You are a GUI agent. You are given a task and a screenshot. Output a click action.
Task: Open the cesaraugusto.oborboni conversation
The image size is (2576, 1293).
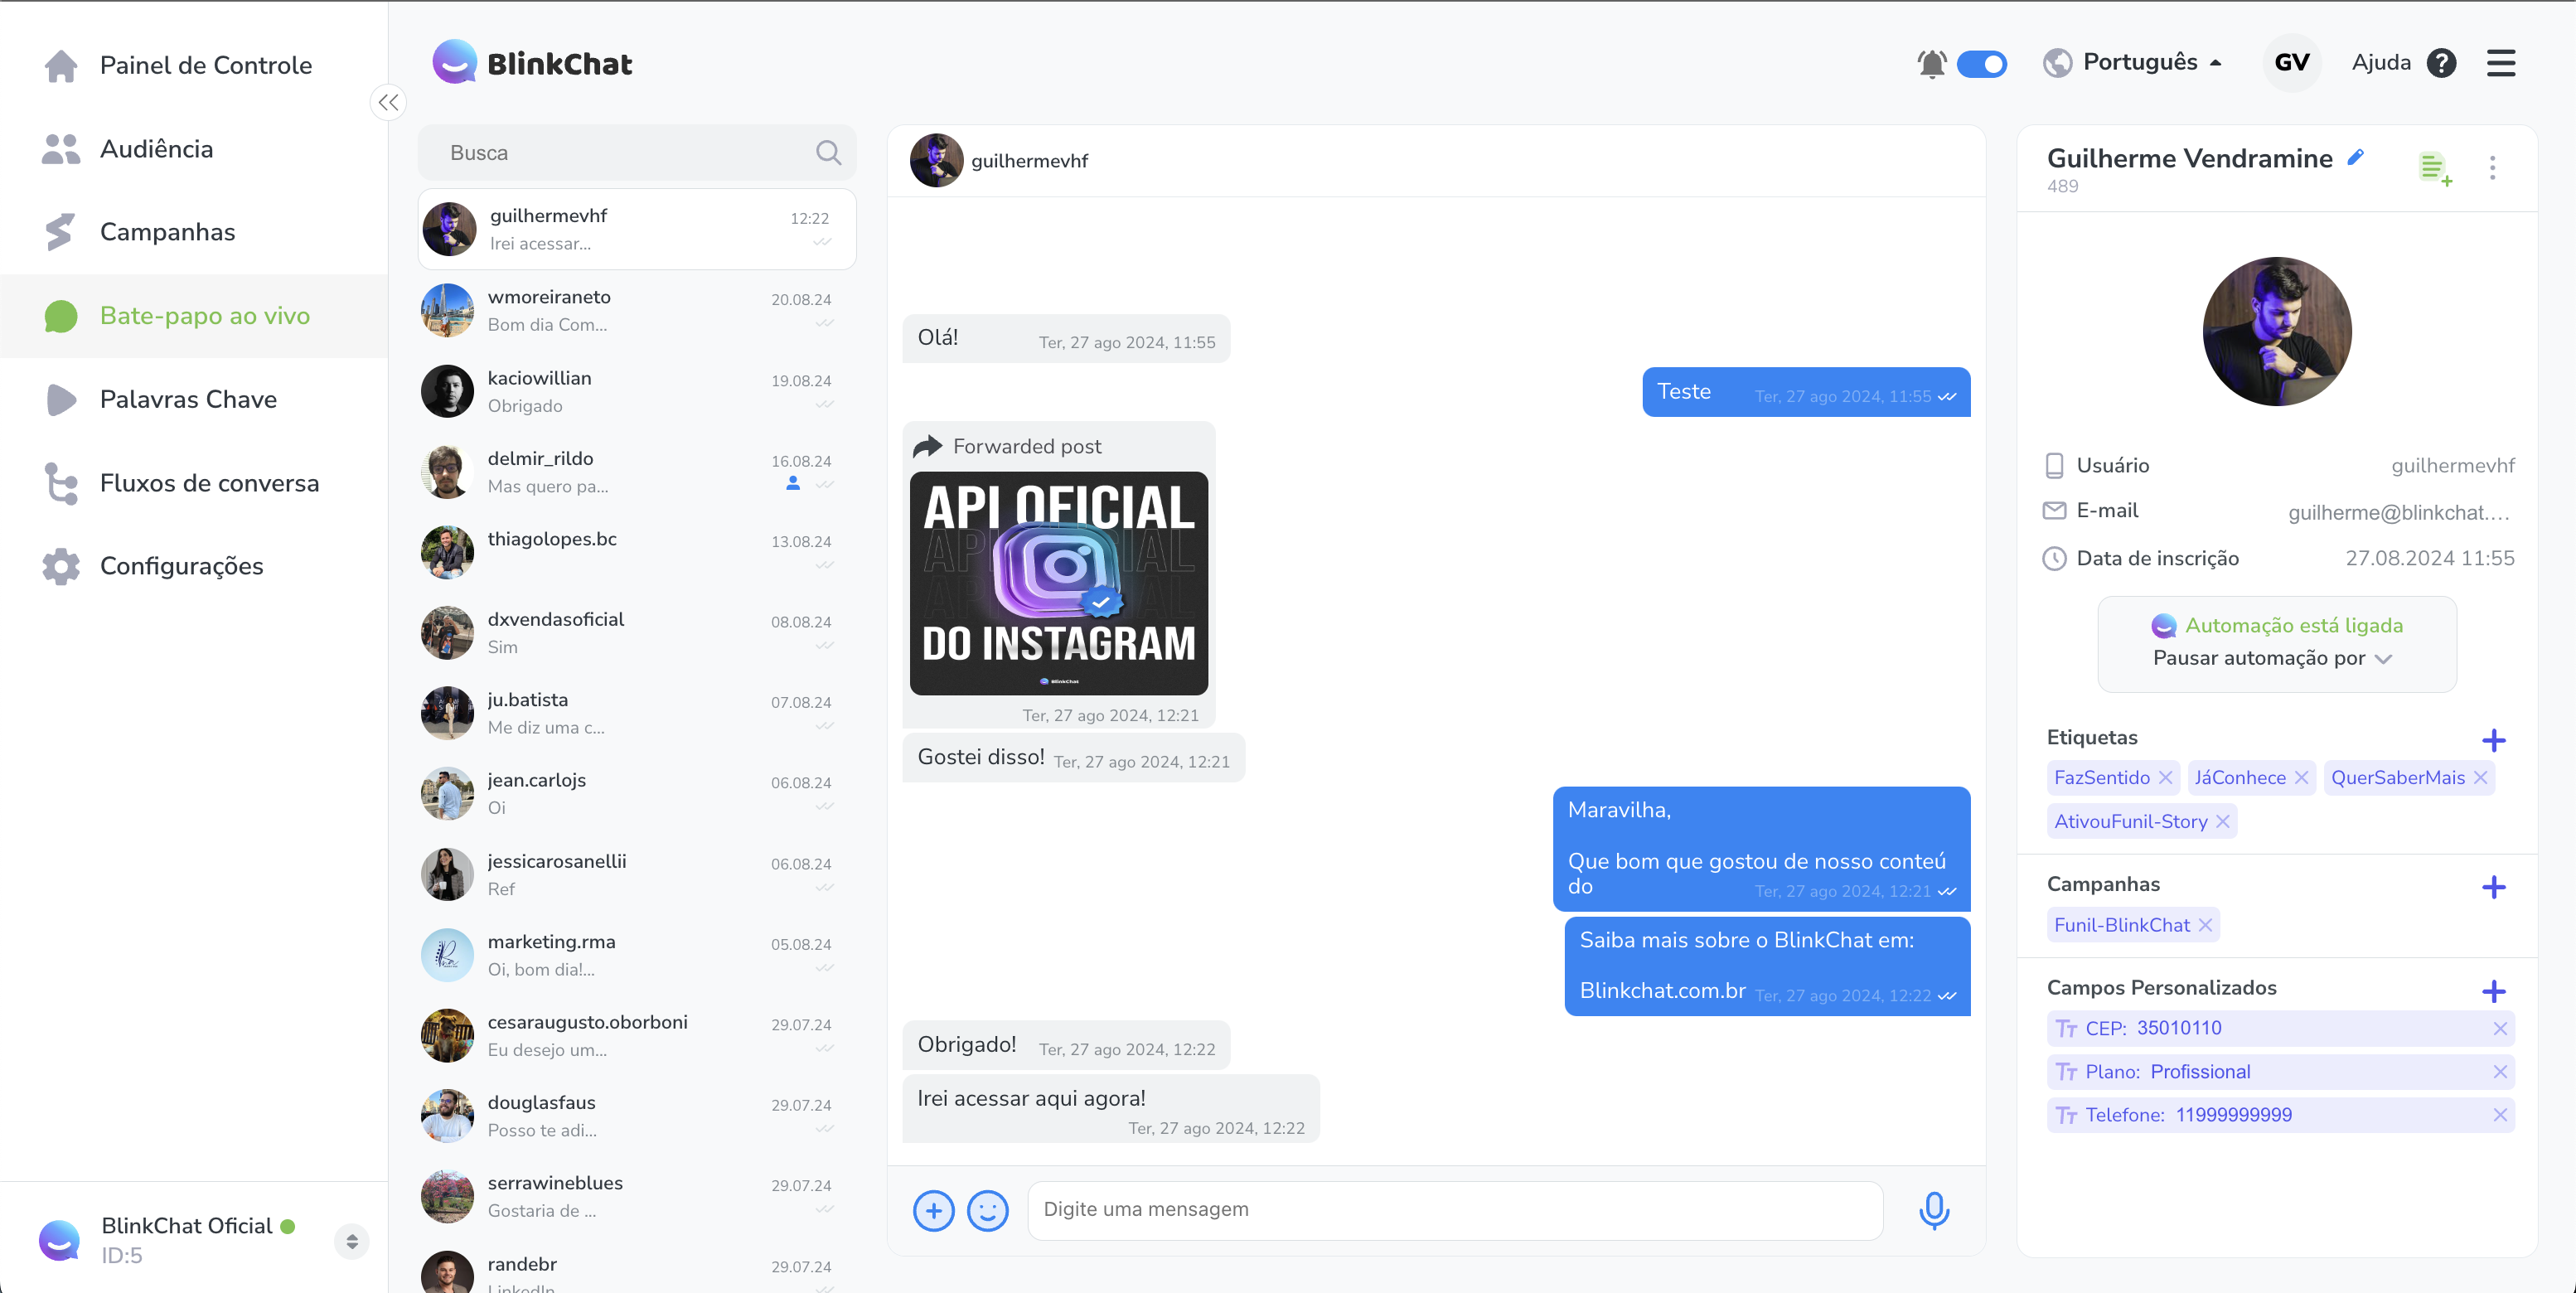[x=636, y=1035]
